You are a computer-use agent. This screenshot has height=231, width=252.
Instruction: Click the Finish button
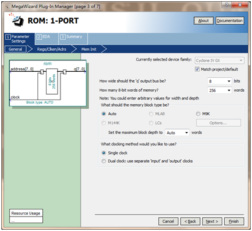tap(234, 221)
